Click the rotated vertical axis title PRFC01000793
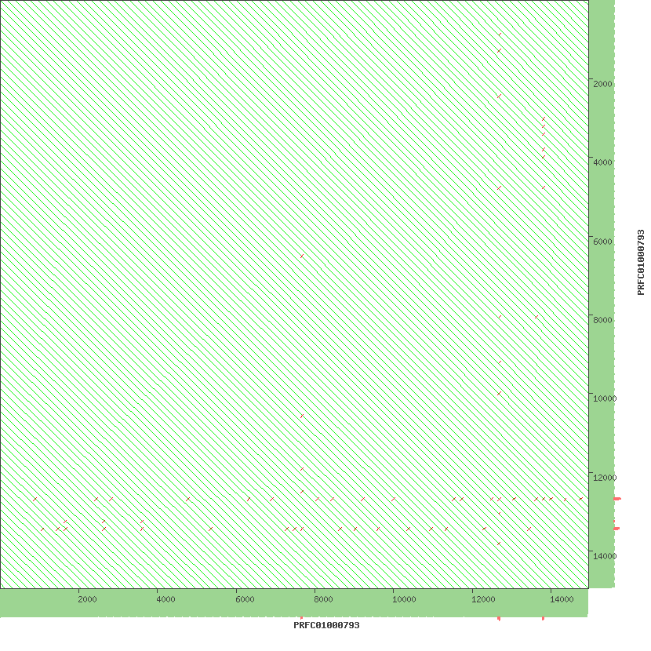The image size is (651, 651). (641, 262)
